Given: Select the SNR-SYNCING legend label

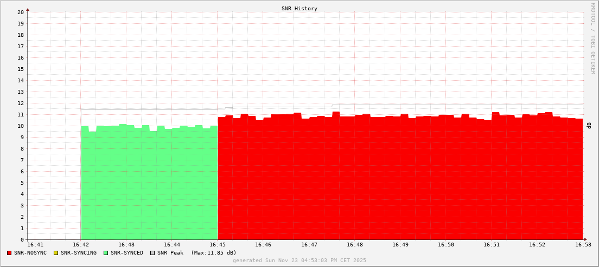Looking at the screenshot, I should [79, 253].
